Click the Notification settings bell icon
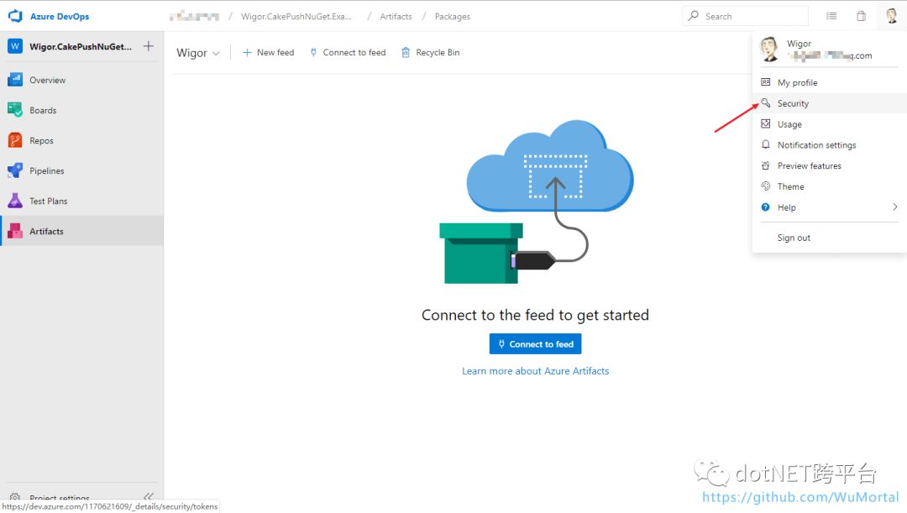This screenshot has height=513, width=907. 765,144
